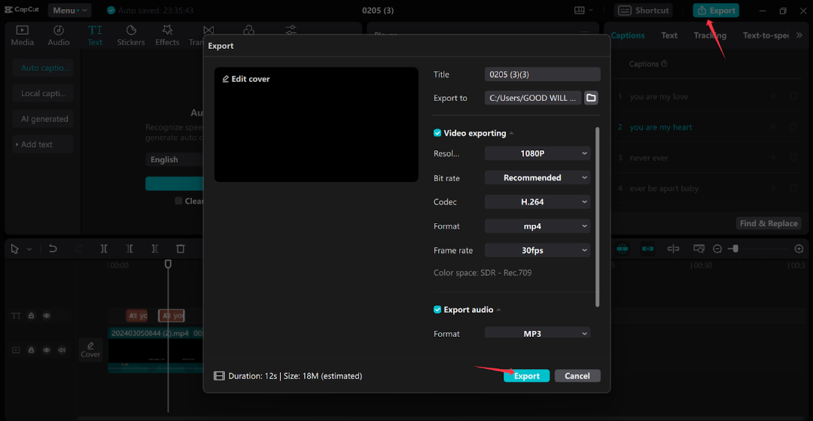Open the Audio tab
Screen dimensions: 813x421
[59, 36]
